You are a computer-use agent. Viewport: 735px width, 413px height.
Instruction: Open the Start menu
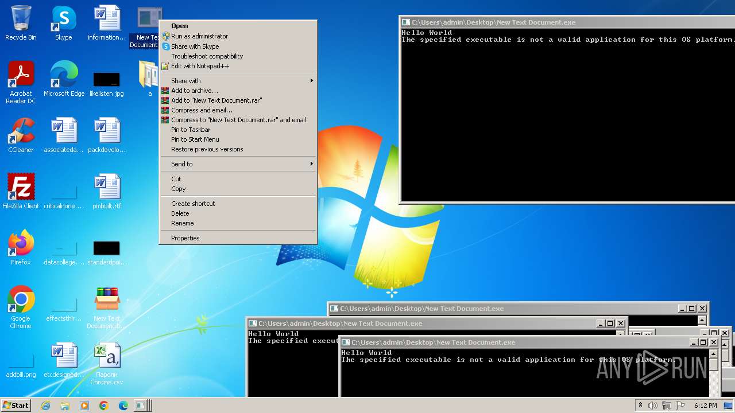(x=16, y=406)
